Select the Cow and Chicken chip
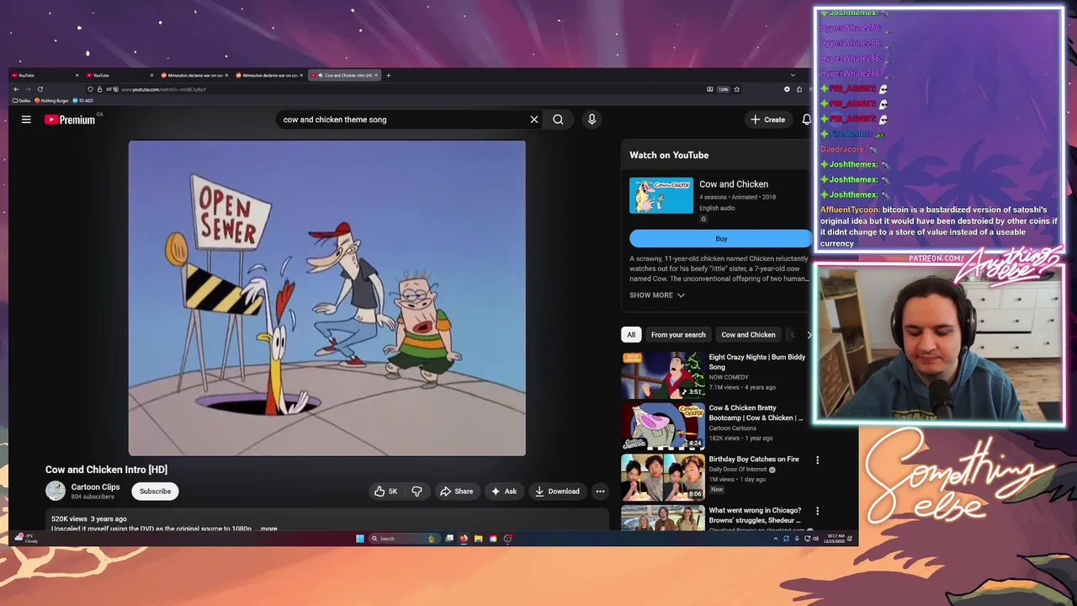 [748, 335]
